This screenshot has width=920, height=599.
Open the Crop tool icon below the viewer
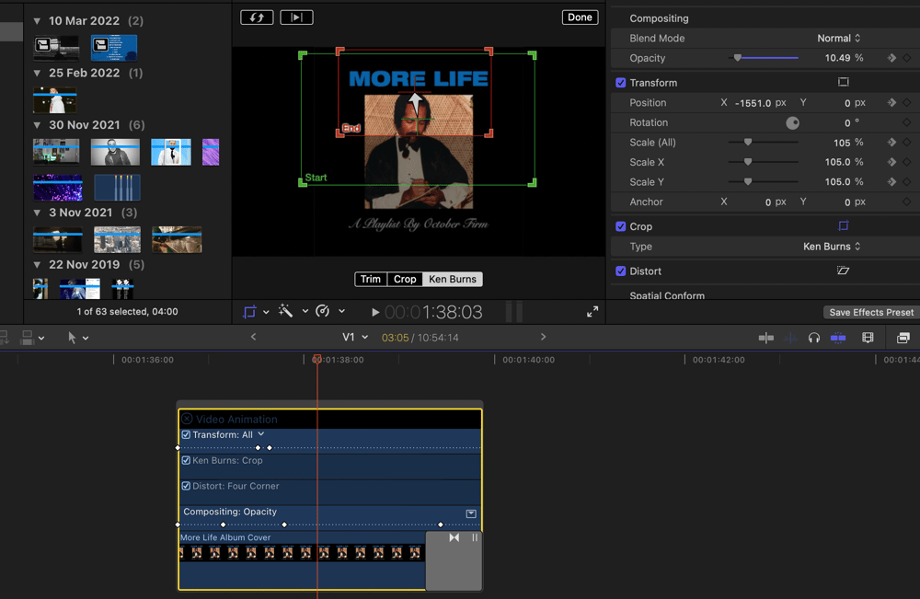(250, 312)
